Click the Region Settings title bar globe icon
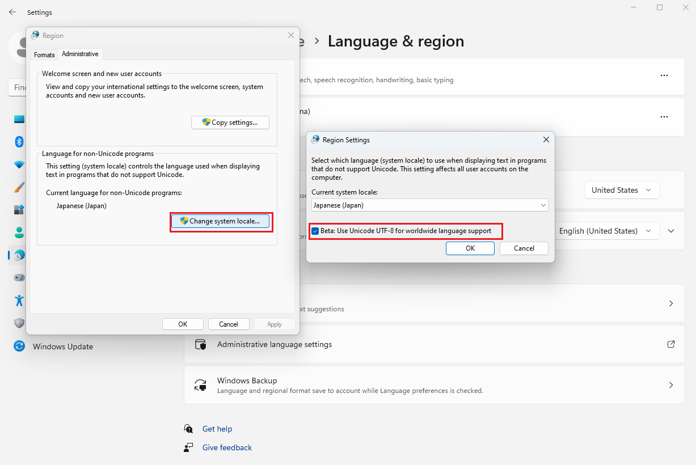Viewport: 696px width, 465px height. click(315, 139)
